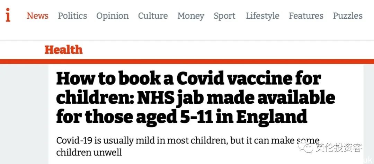
Task: Navigate to the Money section
Action: pos(191,16)
